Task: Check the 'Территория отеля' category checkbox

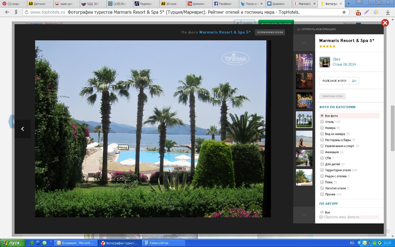Action: click(x=322, y=170)
